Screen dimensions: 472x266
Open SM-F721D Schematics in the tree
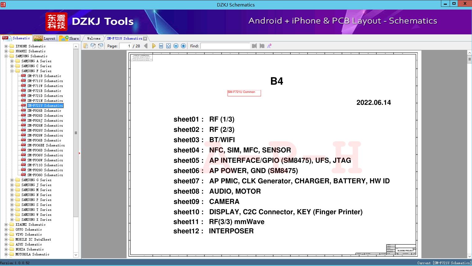tap(45, 96)
